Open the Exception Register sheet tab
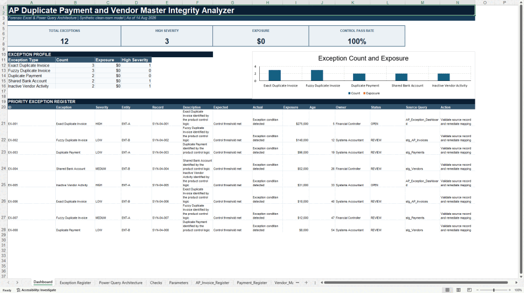524x293 pixels. tap(75, 283)
